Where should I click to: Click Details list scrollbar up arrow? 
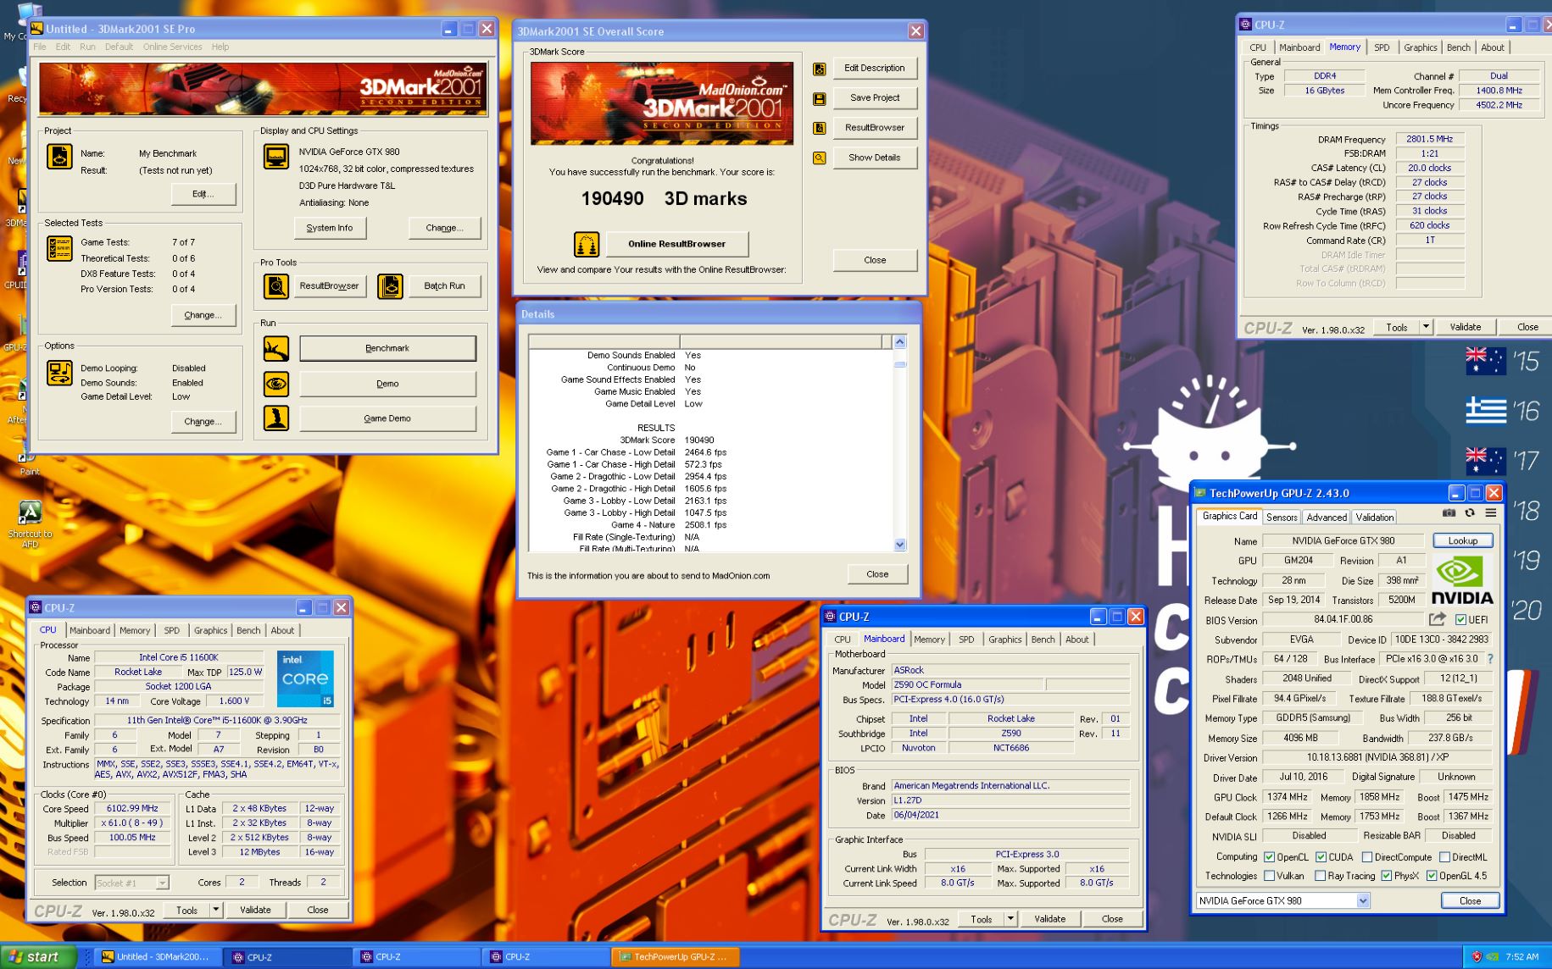pyautogui.click(x=900, y=342)
